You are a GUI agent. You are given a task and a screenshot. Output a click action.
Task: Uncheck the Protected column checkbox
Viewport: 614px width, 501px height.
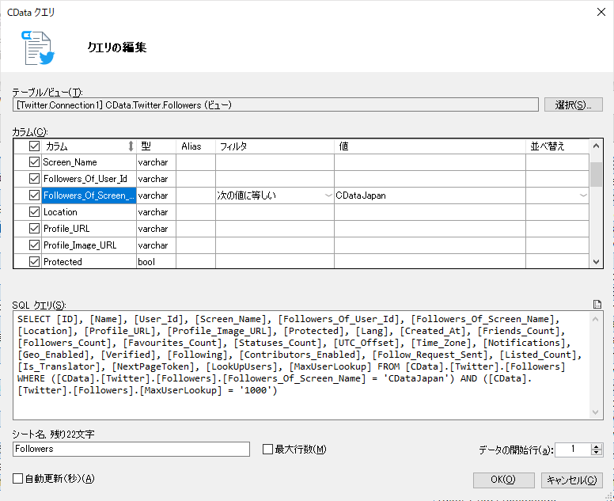point(35,261)
